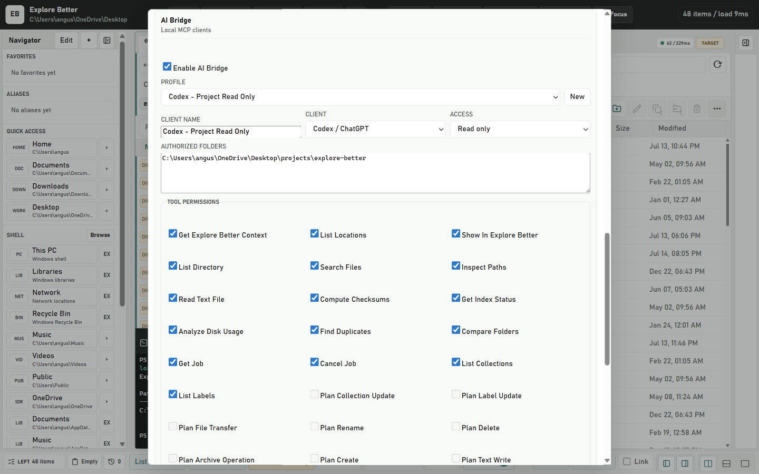Expand the Downloads quick access arrow
759x474 pixels.
pos(106,190)
